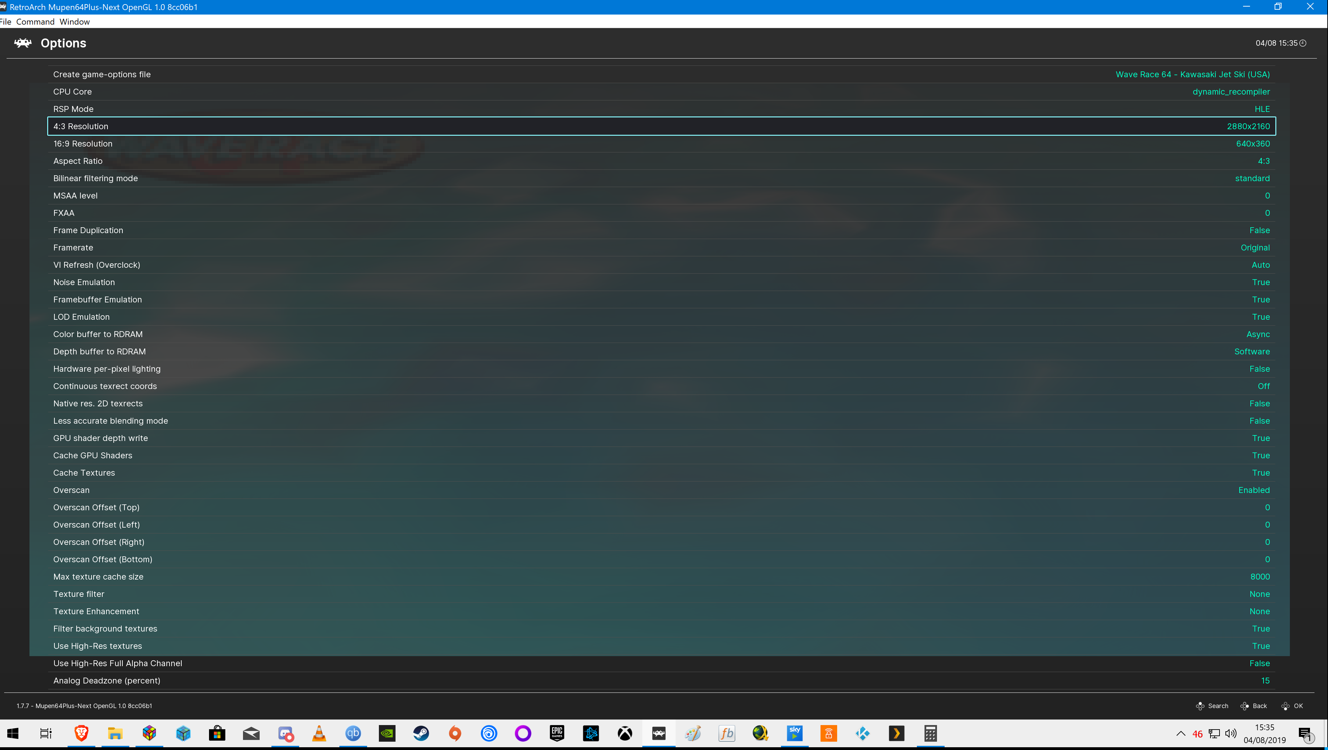The width and height of the screenshot is (1328, 750).
Task: Open the Command menu
Action: (x=35, y=21)
